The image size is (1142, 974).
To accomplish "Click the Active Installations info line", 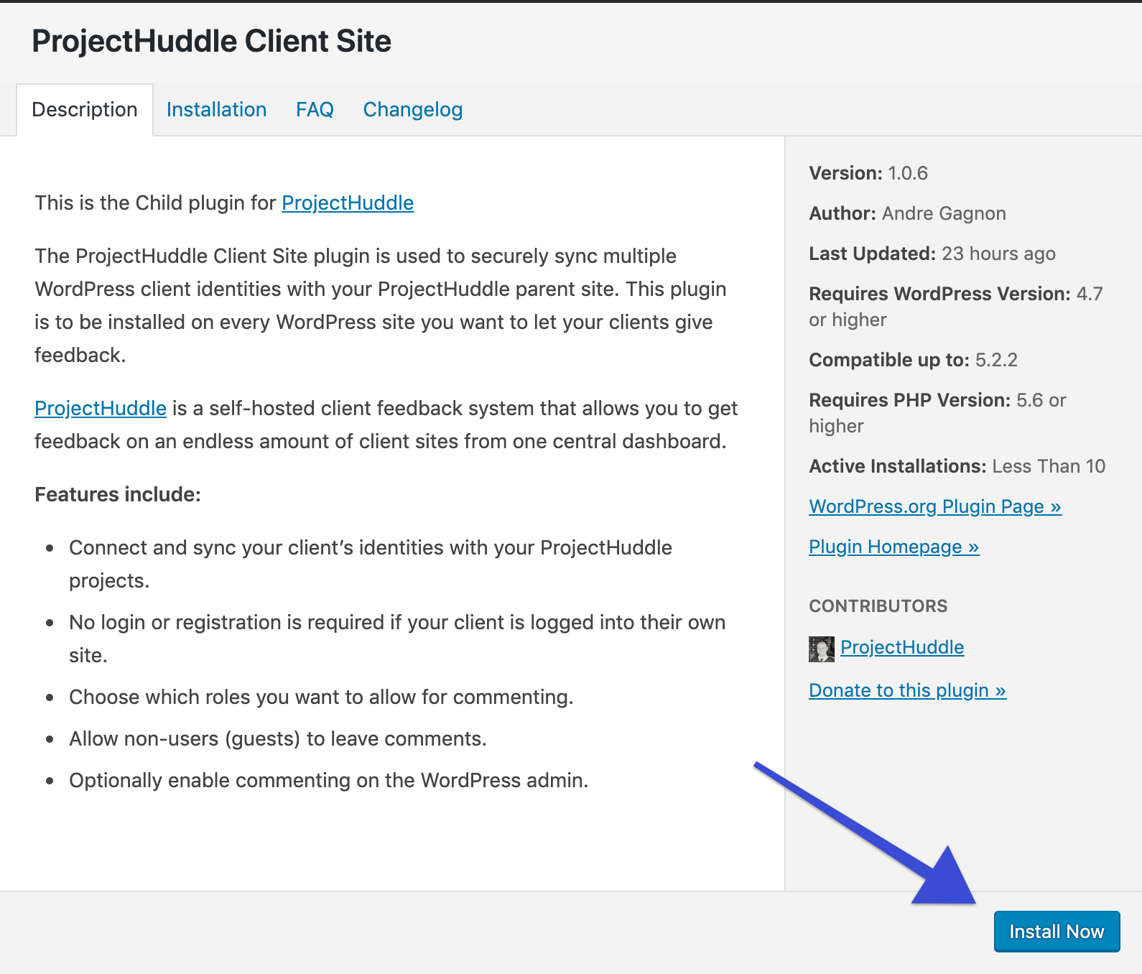I will (x=957, y=466).
